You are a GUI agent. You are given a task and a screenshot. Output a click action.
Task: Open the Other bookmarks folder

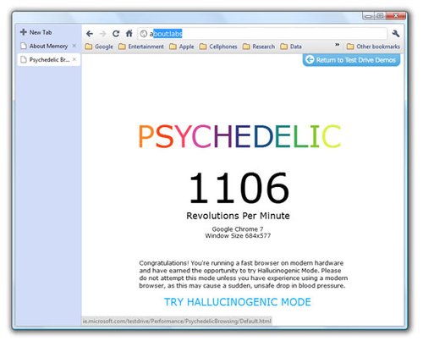pos(373,47)
